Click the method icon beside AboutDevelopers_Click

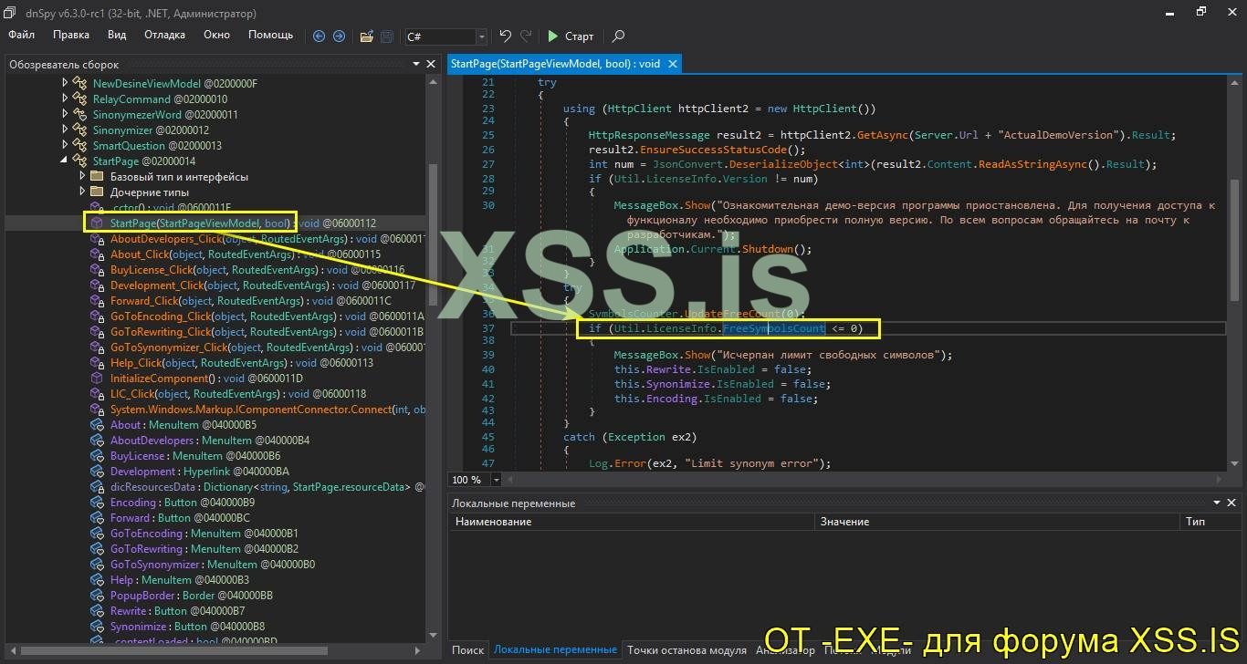click(97, 239)
